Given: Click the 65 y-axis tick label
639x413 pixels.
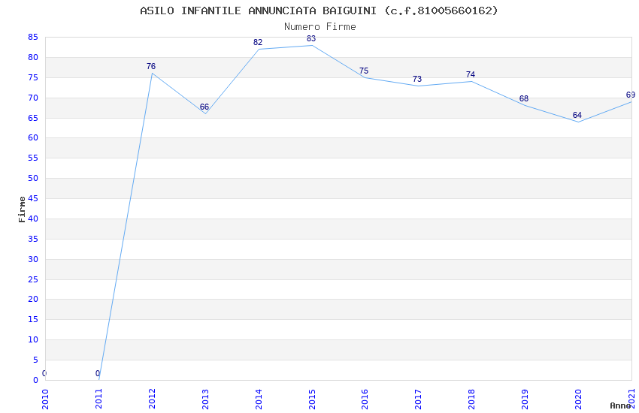Looking at the screenshot, I should [x=33, y=118].
